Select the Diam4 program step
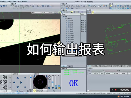 [x=72, y=39]
